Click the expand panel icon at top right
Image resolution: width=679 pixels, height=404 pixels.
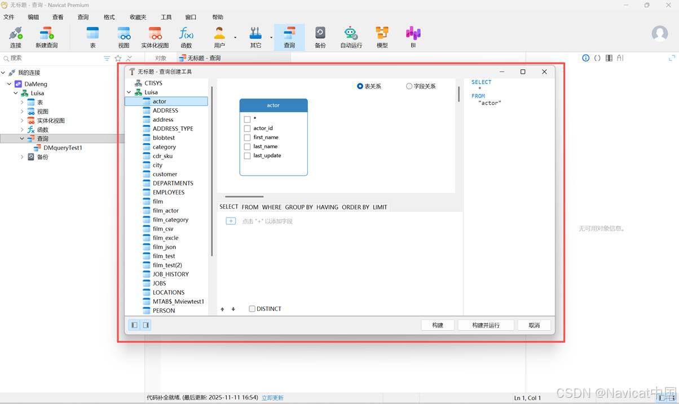click(672, 58)
